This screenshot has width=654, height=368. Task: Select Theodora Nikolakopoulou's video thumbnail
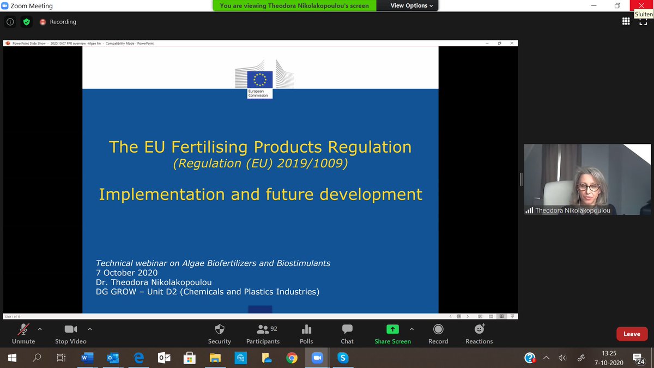(588, 179)
